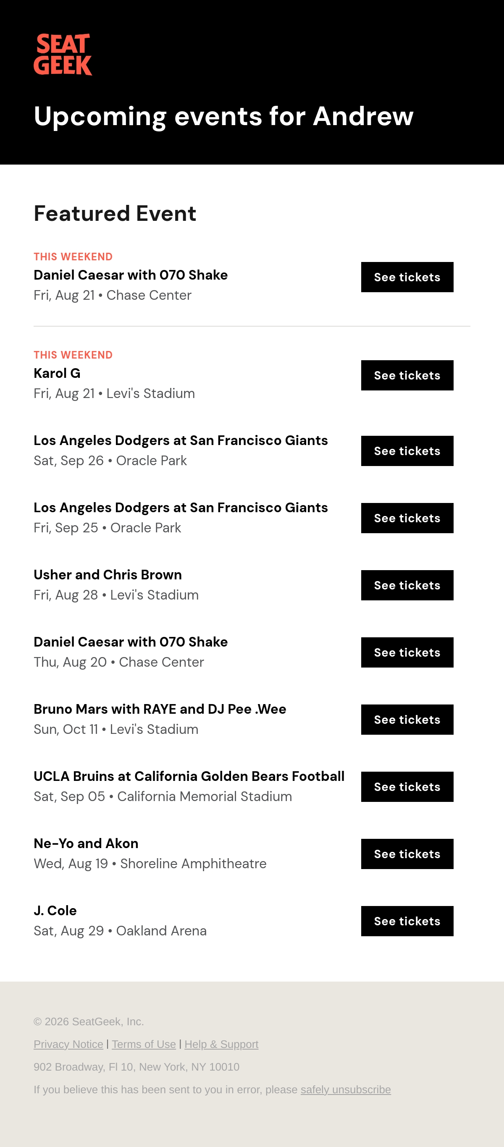See tickets for J. Cole Oakland Arena
504x1147 pixels.
407,921
